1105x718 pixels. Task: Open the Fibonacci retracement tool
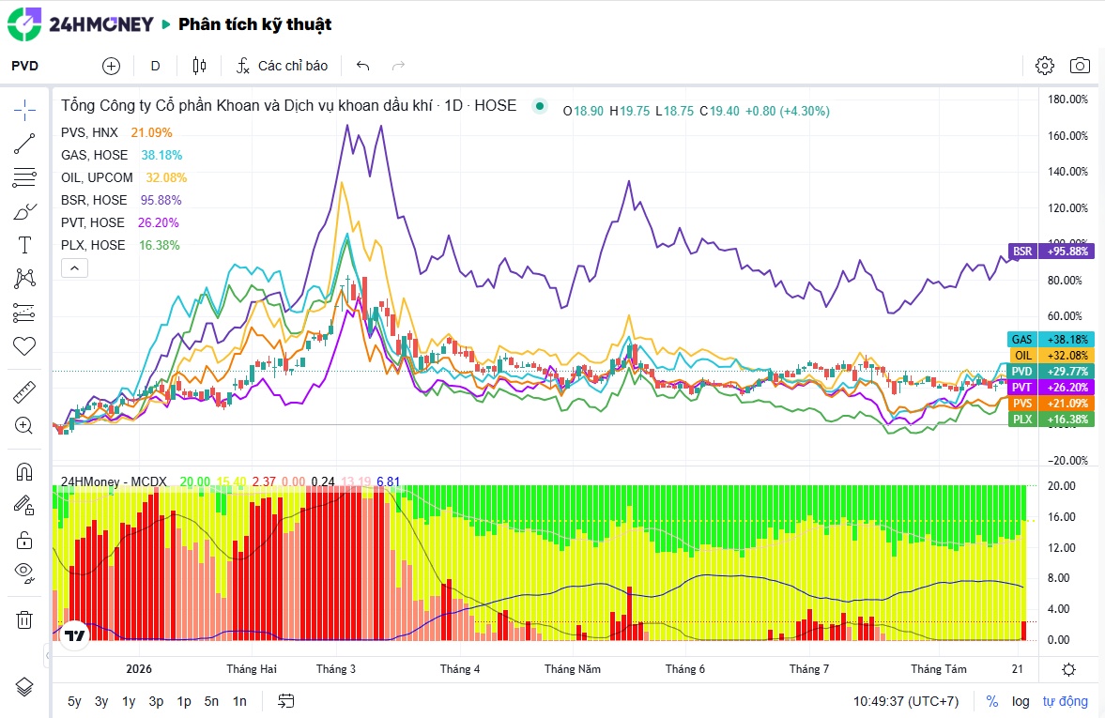point(24,177)
